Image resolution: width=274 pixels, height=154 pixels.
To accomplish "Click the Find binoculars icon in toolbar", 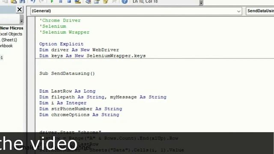I will point(22,1).
